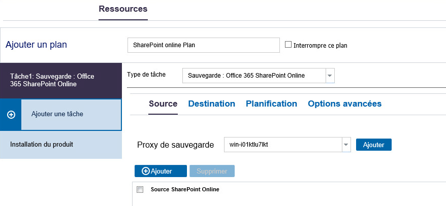
Task: Click the blue Ajouter source button
Action: (x=161, y=171)
